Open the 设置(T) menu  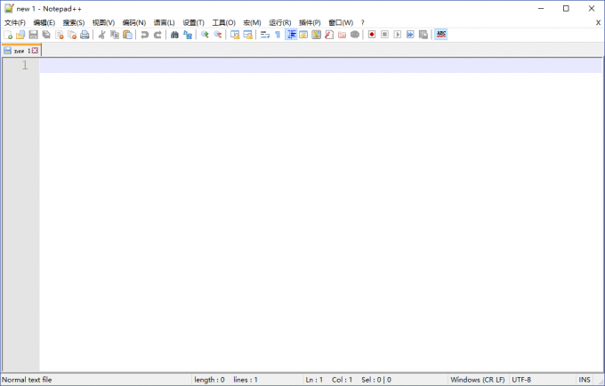click(193, 23)
